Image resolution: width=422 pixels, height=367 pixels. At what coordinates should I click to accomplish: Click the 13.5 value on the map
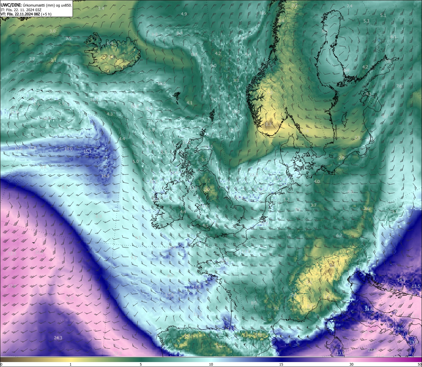[x=416, y=286]
